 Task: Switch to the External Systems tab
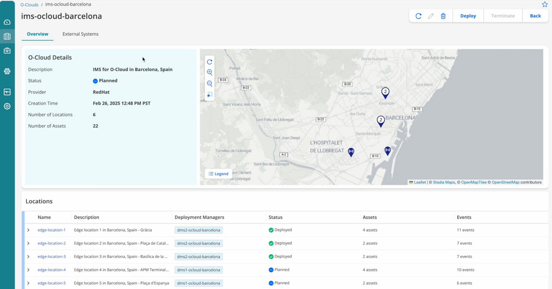coord(80,34)
